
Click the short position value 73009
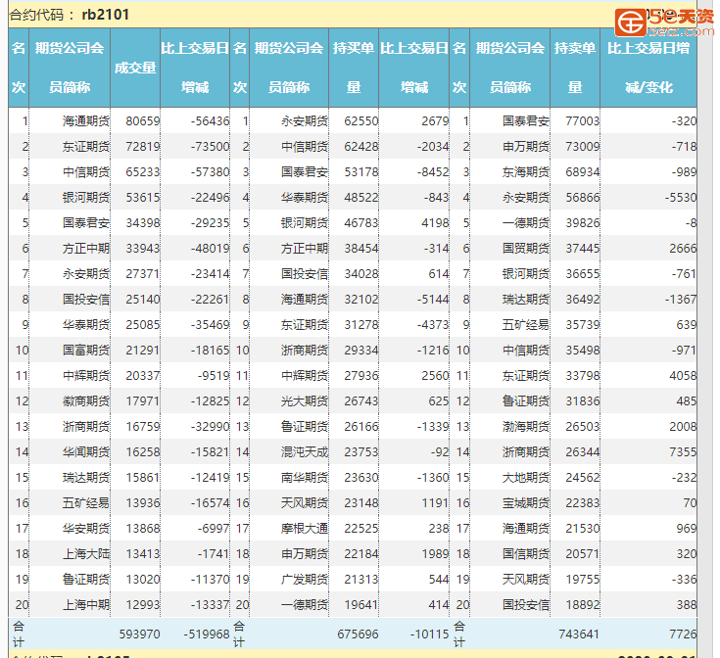point(583,147)
